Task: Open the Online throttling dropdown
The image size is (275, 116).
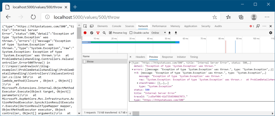Action: pyautogui.click(x=158, y=33)
